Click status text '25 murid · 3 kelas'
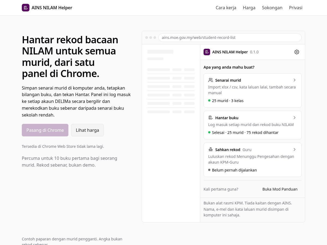Screen dimensions: 327x245 tap(228, 101)
